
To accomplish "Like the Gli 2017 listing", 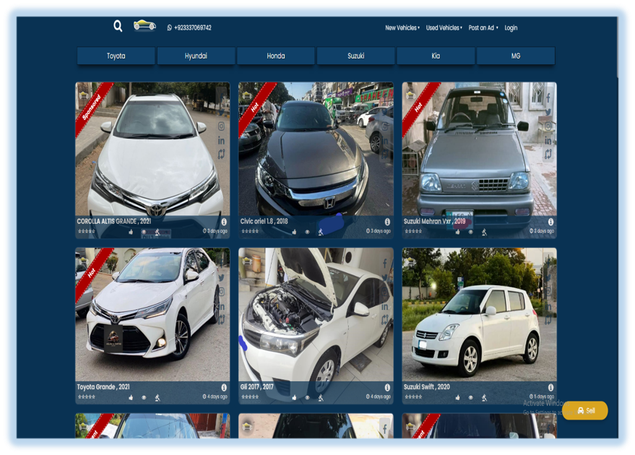I will (x=294, y=397).
